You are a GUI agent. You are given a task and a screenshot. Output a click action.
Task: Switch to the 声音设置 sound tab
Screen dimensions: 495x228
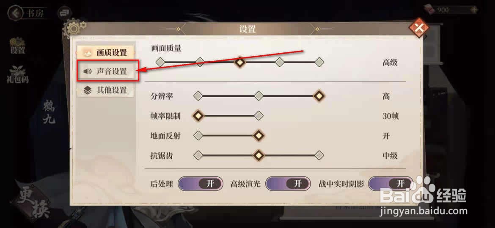(x=106, y=71)
